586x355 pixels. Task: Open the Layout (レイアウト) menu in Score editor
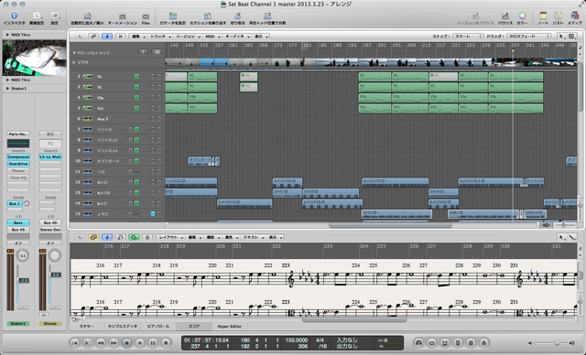pos(170,237)
